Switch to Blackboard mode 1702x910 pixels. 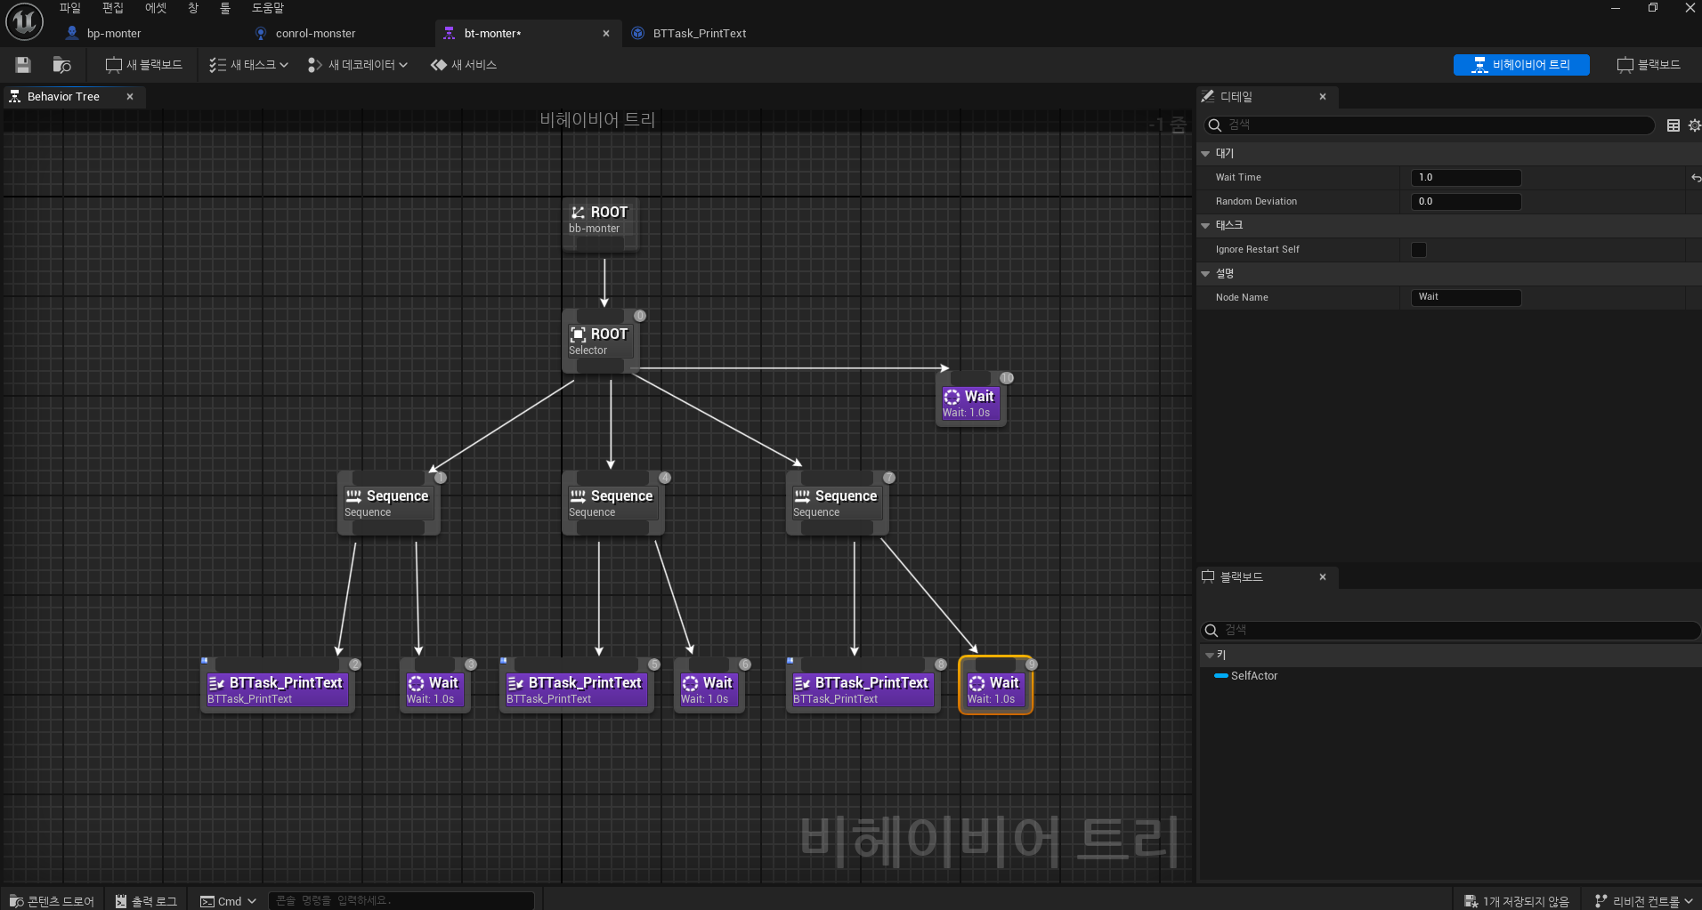tap(1649, 65)
